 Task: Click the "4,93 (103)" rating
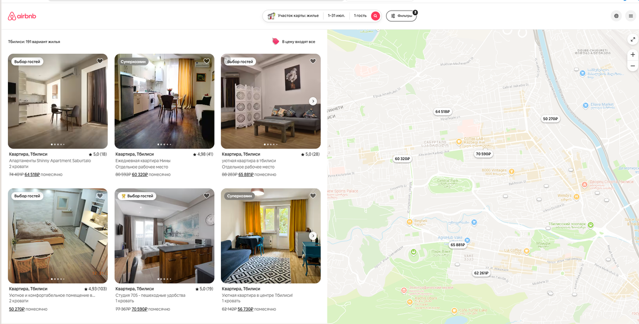(96, 289)
